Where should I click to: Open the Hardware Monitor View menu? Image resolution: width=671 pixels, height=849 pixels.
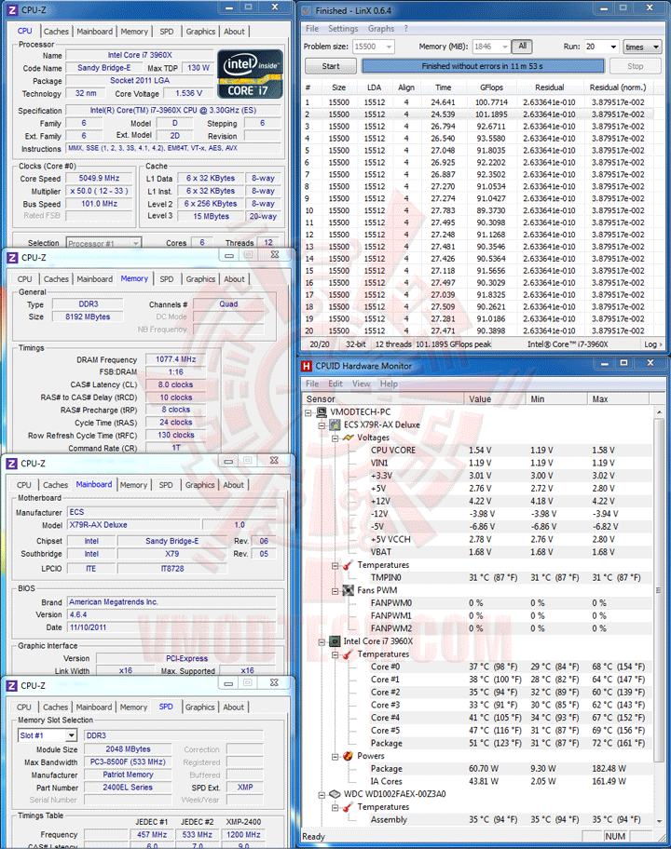362,384
